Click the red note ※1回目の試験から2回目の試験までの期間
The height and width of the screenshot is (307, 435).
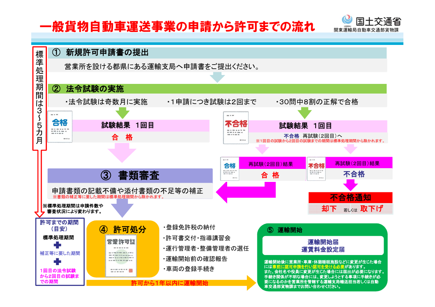[320, 141]
